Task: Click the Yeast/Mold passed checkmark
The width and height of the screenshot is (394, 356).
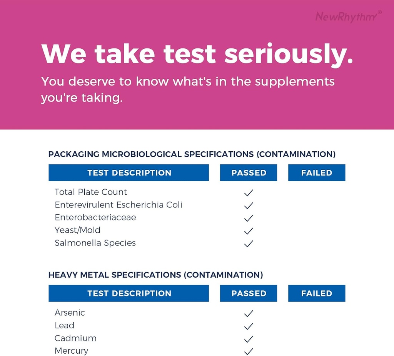Action: (x=249, y=231)
